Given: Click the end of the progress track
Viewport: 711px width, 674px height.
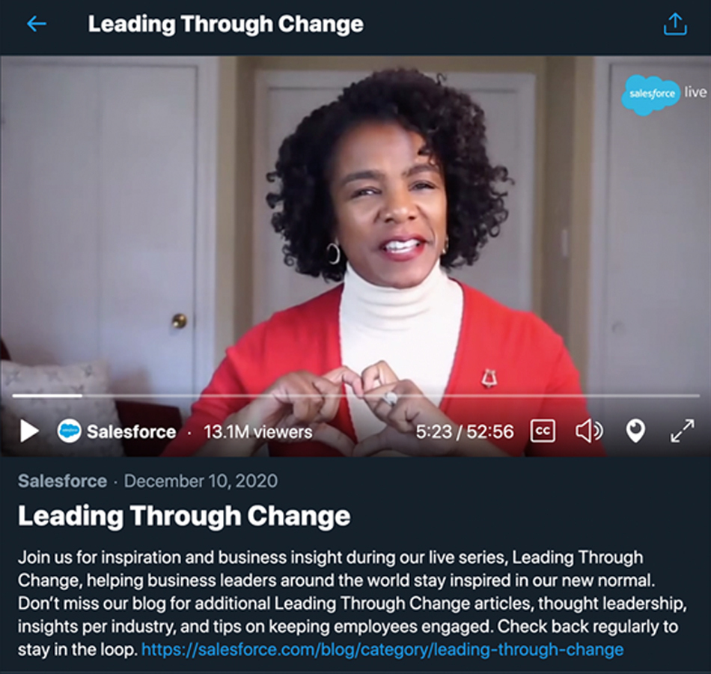Looking at the screenshot, I should (x=698, y=395).
